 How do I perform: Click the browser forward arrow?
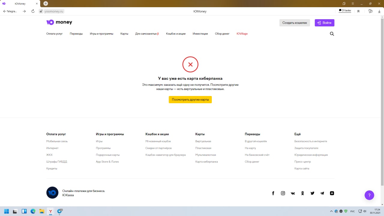(24, 11)
